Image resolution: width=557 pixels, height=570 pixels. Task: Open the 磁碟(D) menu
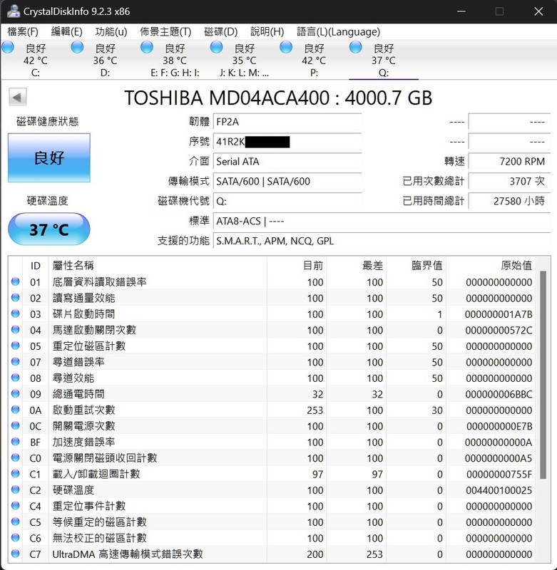pyautogui.click(x=221, y=32)
